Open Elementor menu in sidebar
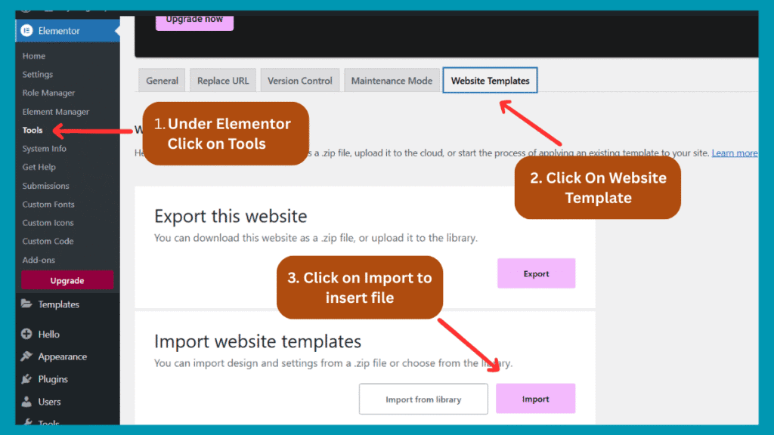The height and width of the screenshot is (435, 774). (67, 30)
